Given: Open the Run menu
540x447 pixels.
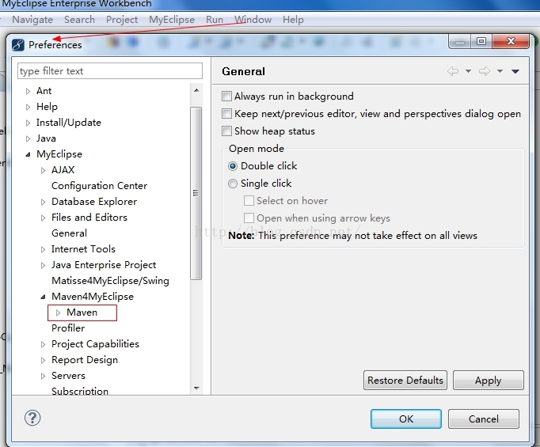Looking at the screenshot, I should 215,20.
